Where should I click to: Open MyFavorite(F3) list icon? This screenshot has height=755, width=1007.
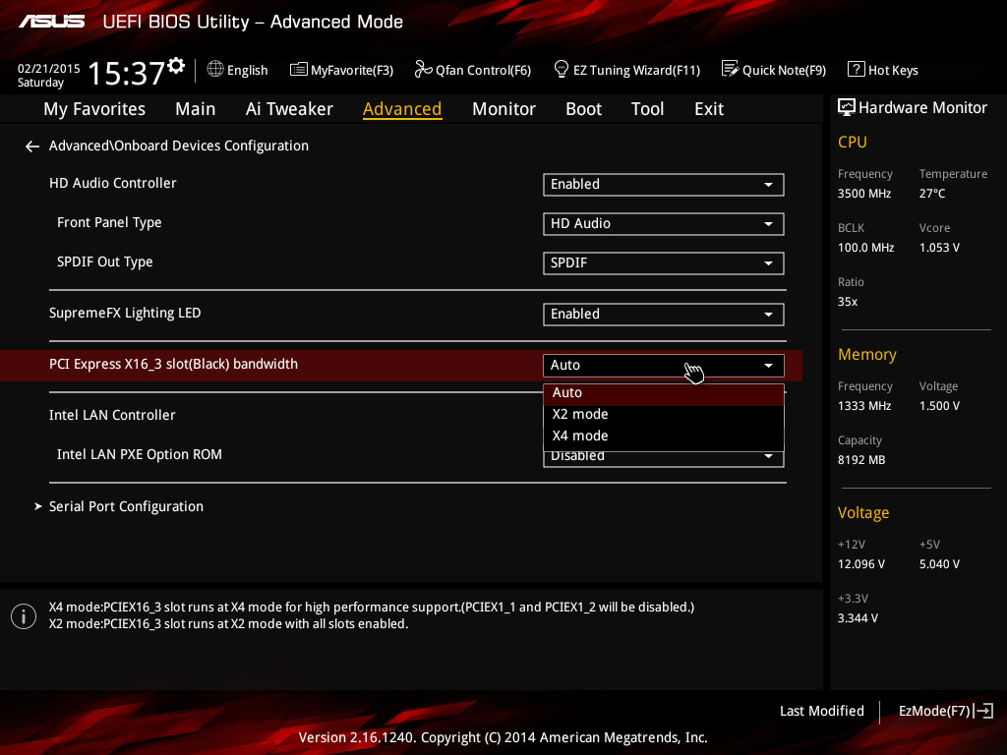pyautogui.click(x=299, y=70)
